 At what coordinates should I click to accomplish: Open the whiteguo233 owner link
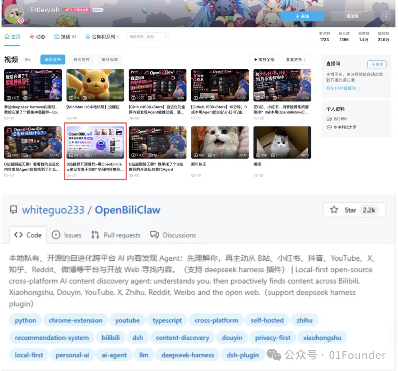[53, 210]
